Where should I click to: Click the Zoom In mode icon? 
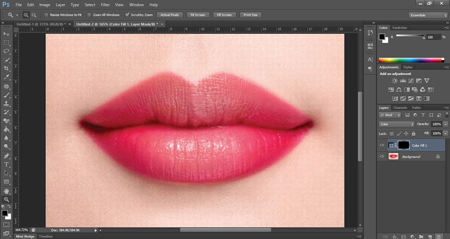(x=26, y=15)
